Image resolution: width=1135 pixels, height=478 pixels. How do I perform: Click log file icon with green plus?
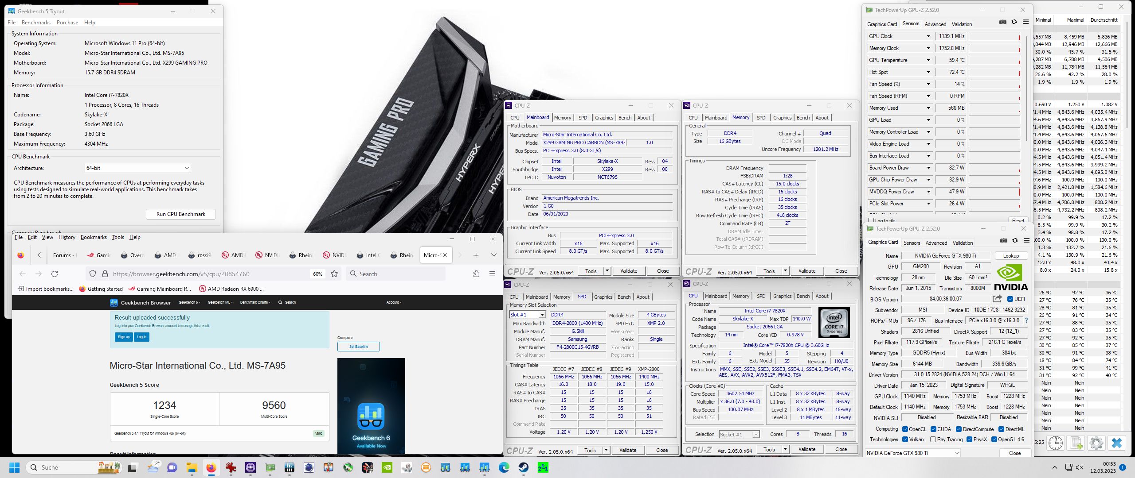[1076, 443]
